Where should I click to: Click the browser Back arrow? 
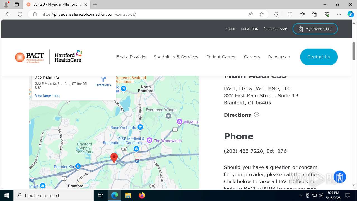pos(8,14)
